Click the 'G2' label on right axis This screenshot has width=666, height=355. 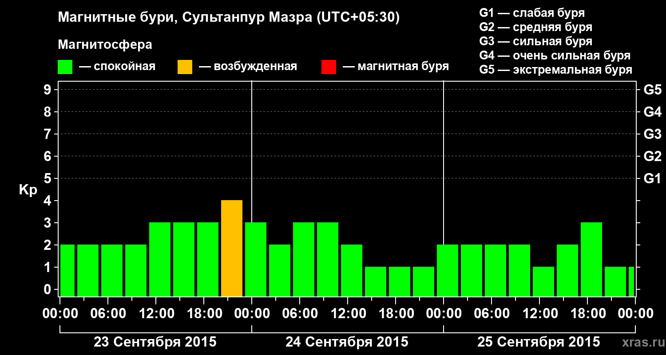point(653,157)
